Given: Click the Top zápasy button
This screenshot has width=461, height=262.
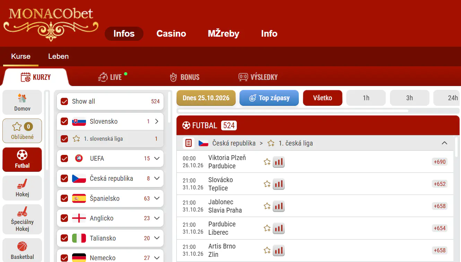Looking at the screenshot, I should pyautogui.click(x=269, y=98).
